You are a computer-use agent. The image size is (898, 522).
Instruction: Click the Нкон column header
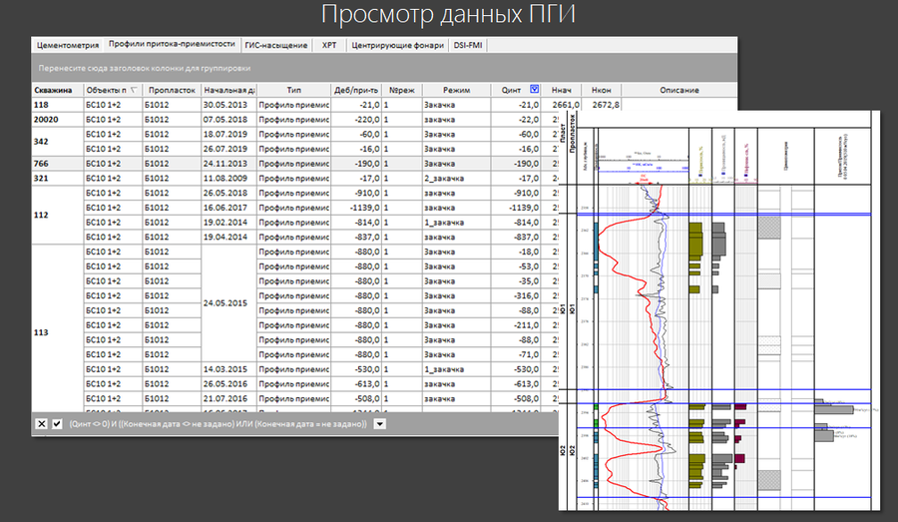602,90
